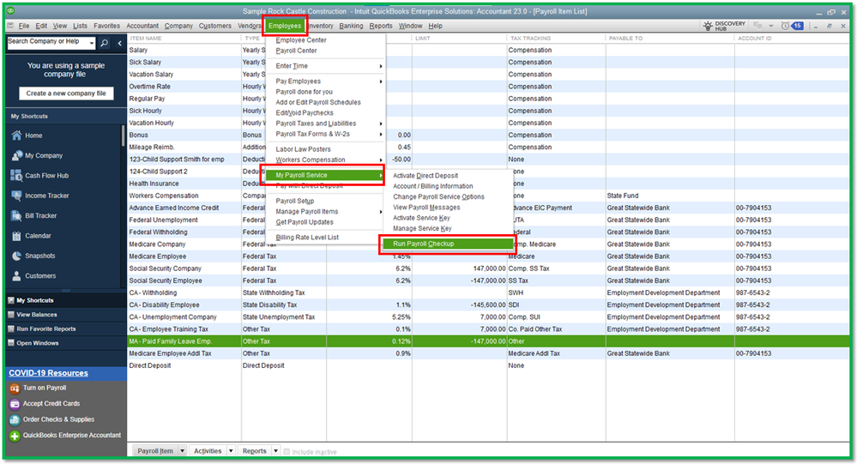Open search box dropdown arrow
This screenshot has height=464, width=857.
tap(91, 43)
